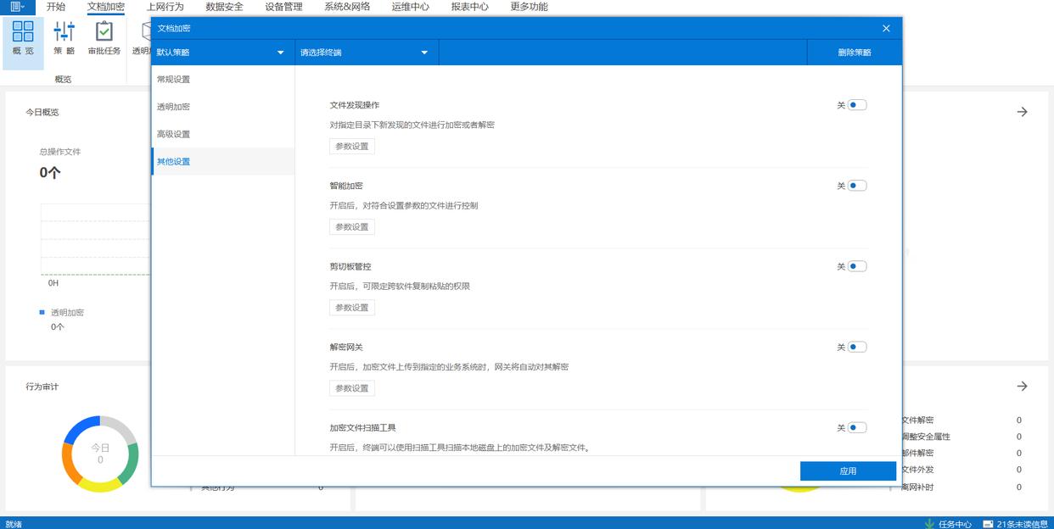Click the arrow icon in top-right dashboard card
This screenshot has width=1054, height=529.
(x=1022, y=112)
